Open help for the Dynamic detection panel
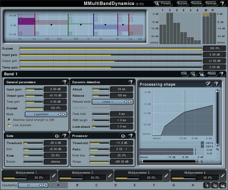The image size is (228, 190). tap(131, 82)
